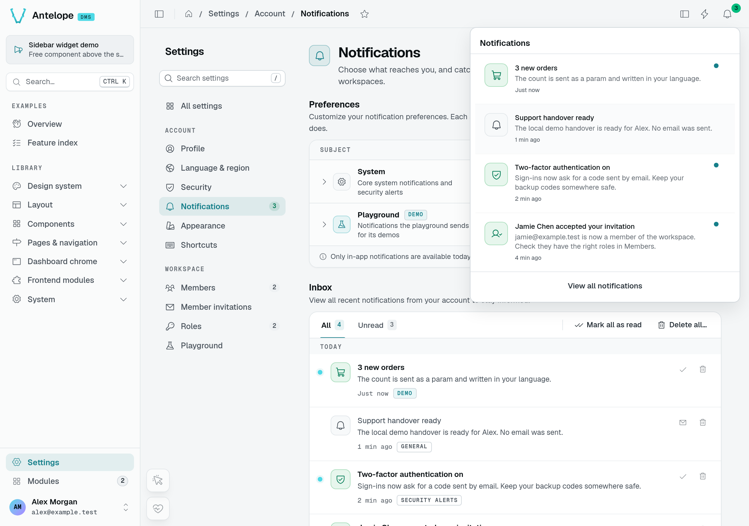749x526 pixels.
Task: Mark 'Support handover ready' as unread envelope icon
Action: pyautogui.click(x=683, y=422)
